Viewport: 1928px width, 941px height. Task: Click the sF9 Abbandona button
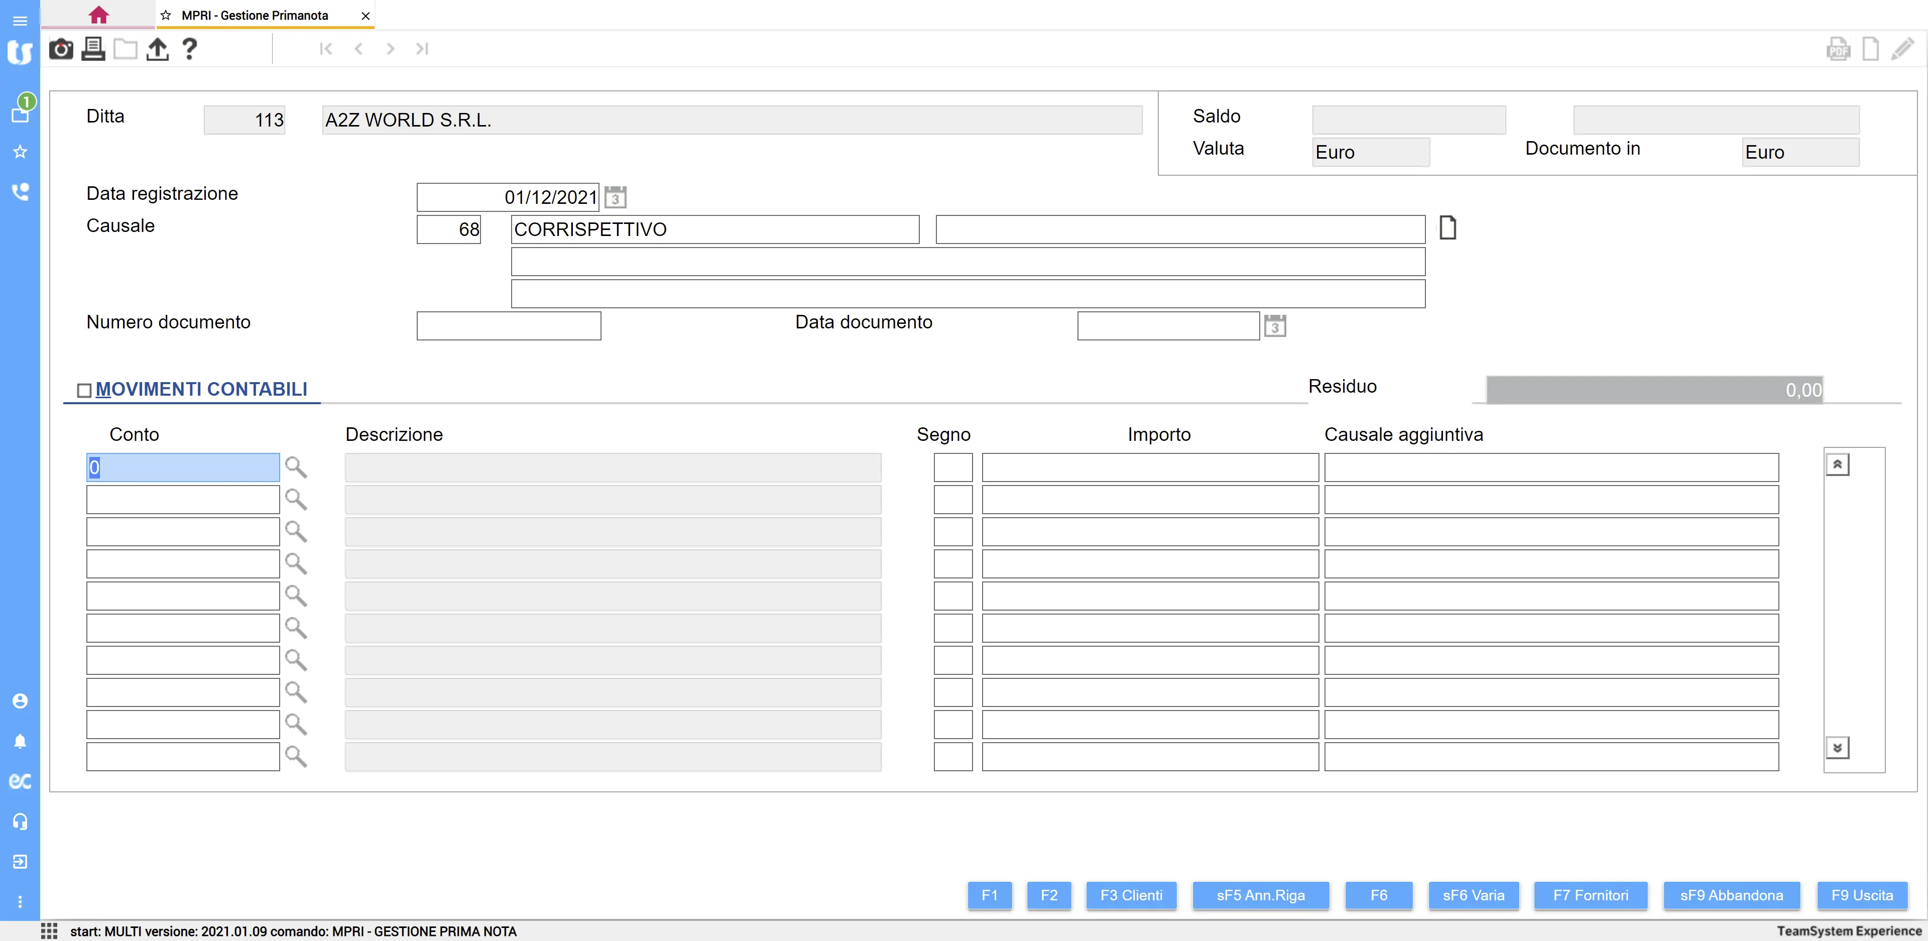(x=1730, y=895)
